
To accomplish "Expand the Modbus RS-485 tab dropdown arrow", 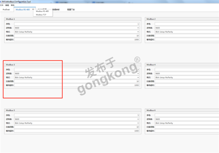I will pos(33,9).
